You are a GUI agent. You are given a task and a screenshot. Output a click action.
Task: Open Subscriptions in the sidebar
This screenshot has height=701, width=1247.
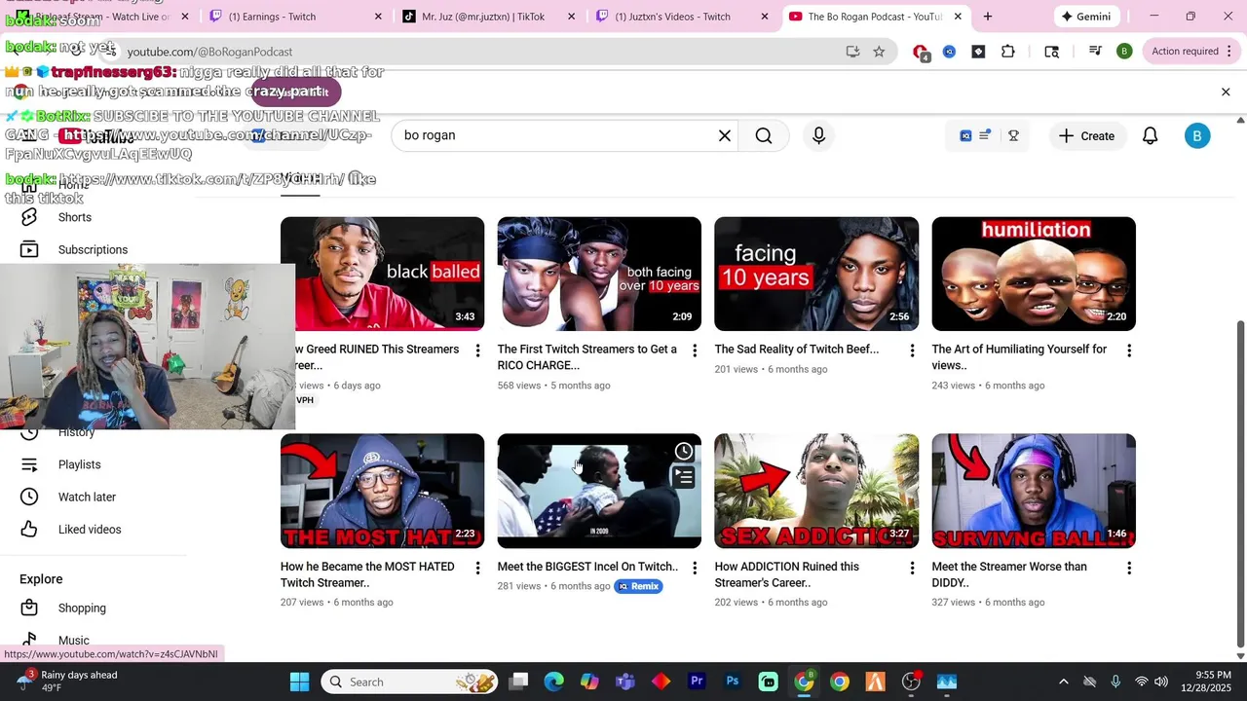93,249
